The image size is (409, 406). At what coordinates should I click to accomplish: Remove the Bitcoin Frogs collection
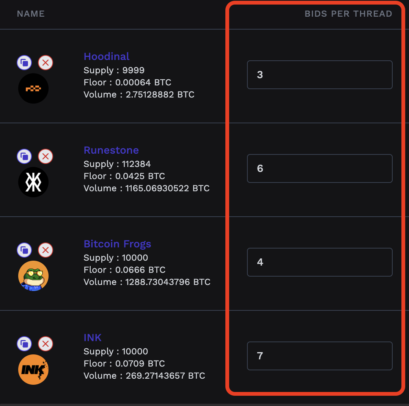[x=46, y=250]
